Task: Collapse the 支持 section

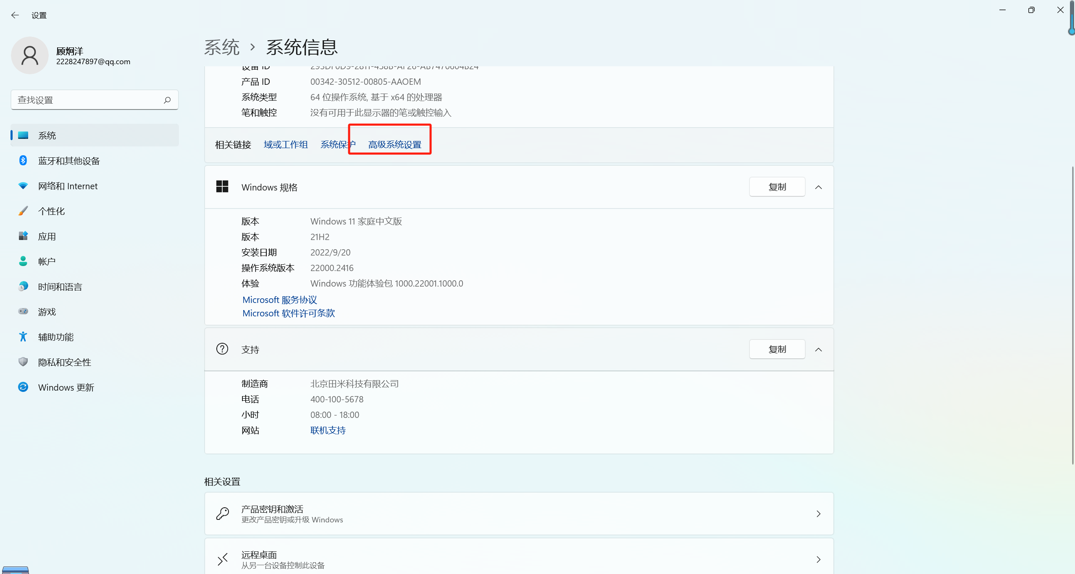Action: pyautogui.click(x=818, y=350)
